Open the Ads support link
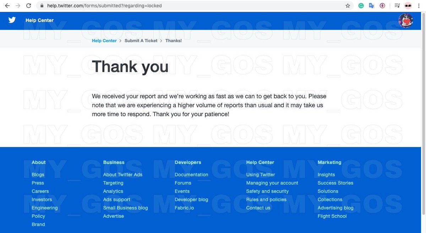This screenshot has width=426, height=233. [x=117, y=200]
